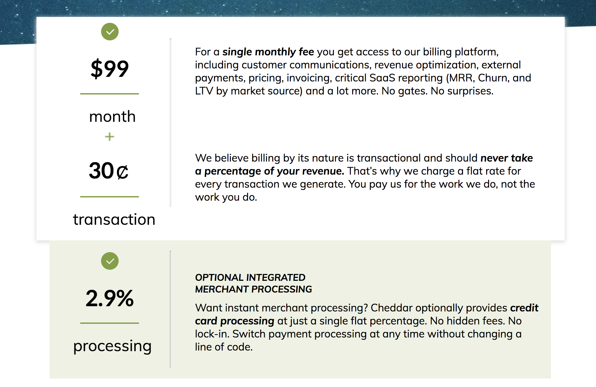This screenshot has height=387, width=596.
Task: Click the starry blue header banner
Action: 298,8
